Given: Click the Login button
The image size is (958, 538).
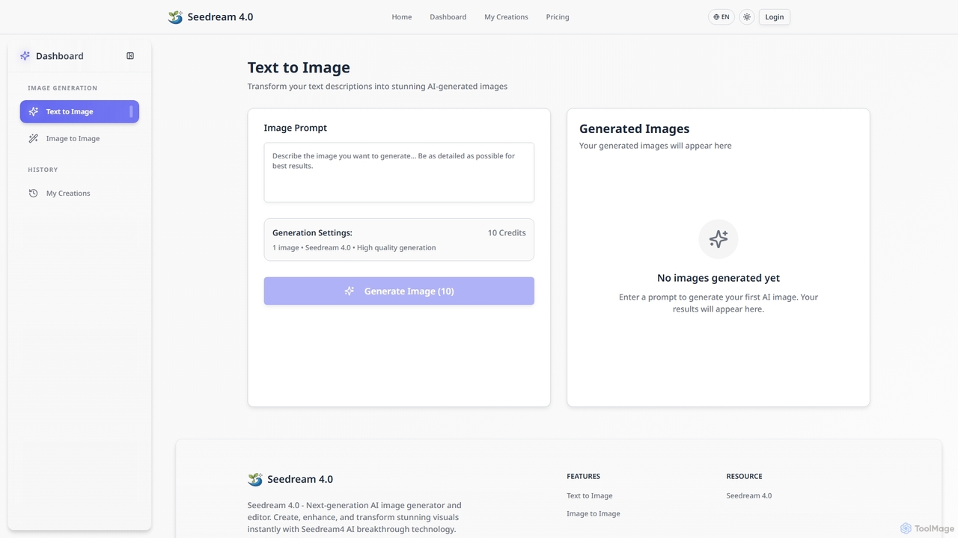Looking at the screenshot, I should (775, 17).
